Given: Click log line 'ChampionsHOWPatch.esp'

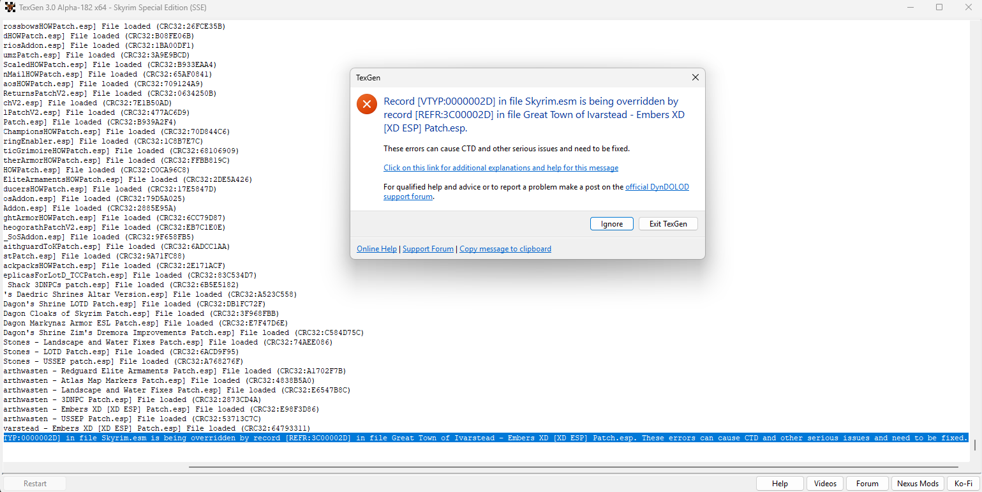Looking at the screenshot, I should click(x=117, y=131).
